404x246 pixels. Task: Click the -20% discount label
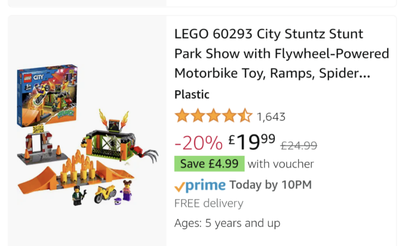198,143
